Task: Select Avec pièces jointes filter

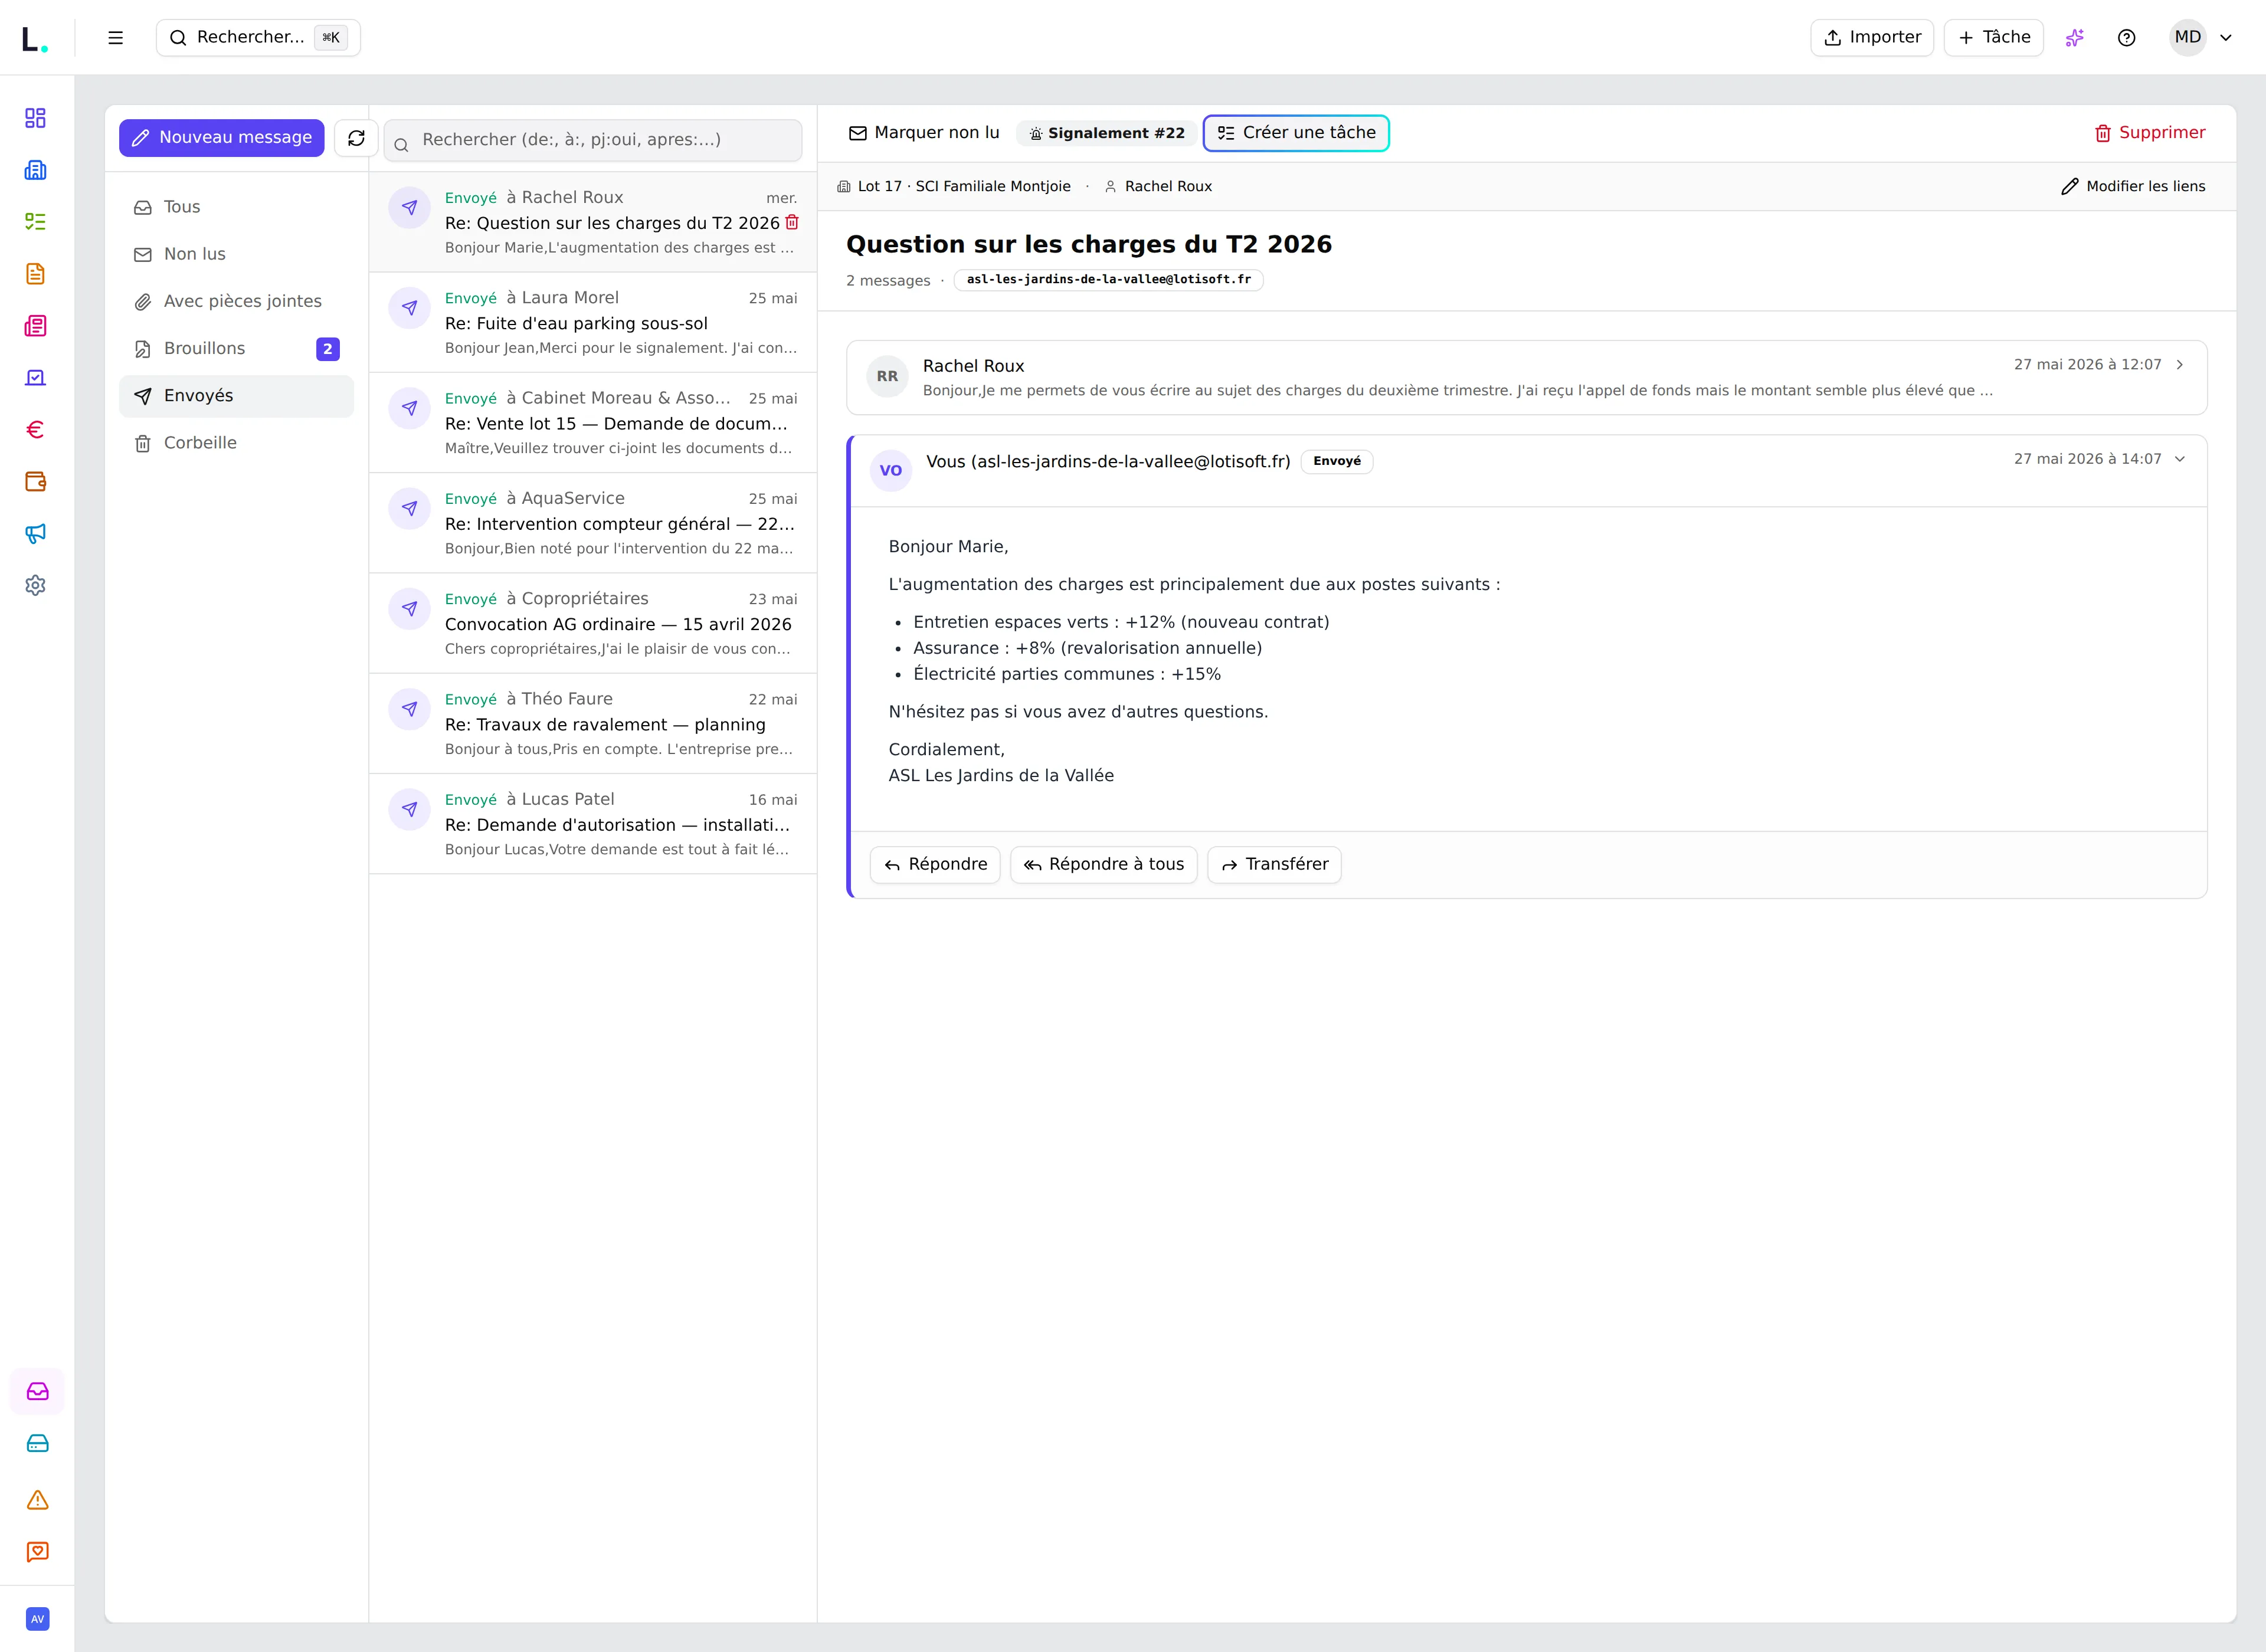Action: coord(236,301)
